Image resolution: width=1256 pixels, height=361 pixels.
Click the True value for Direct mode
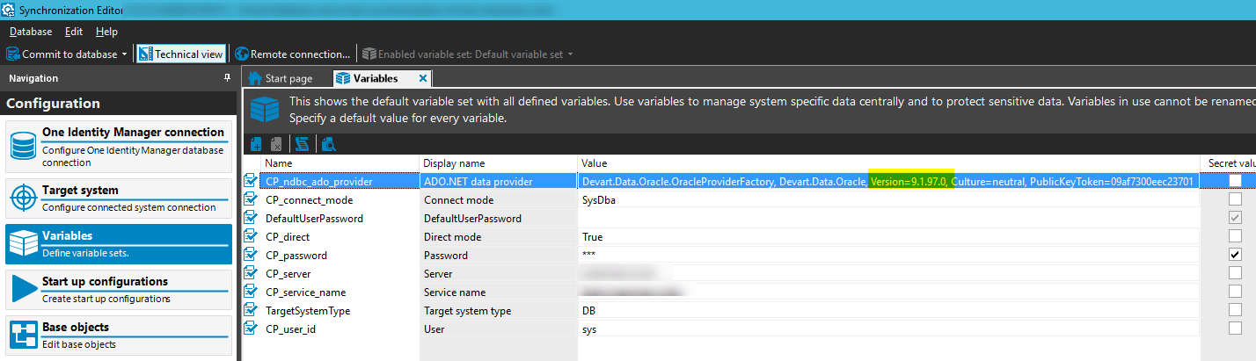[888, 236]
